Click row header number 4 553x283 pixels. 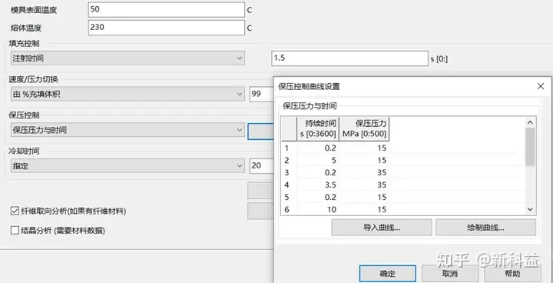coord(289,185)
